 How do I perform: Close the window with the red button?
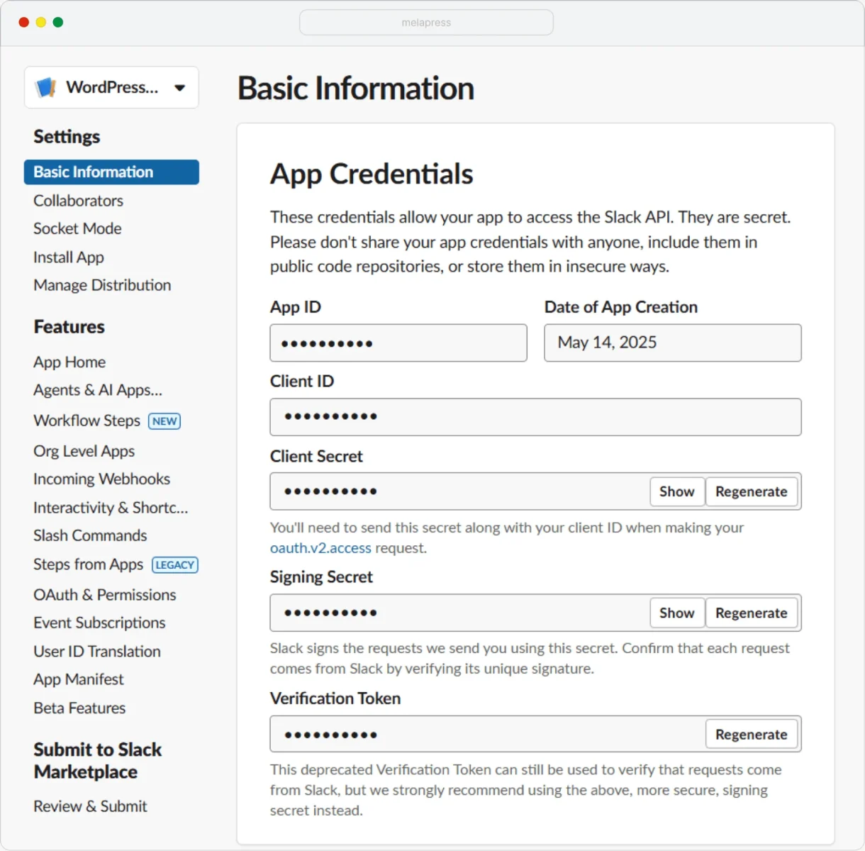[23, 23]
